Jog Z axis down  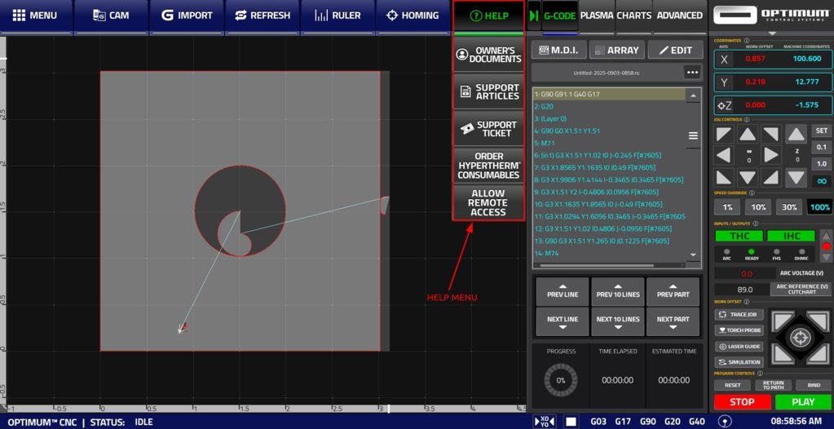coord(796,177)
